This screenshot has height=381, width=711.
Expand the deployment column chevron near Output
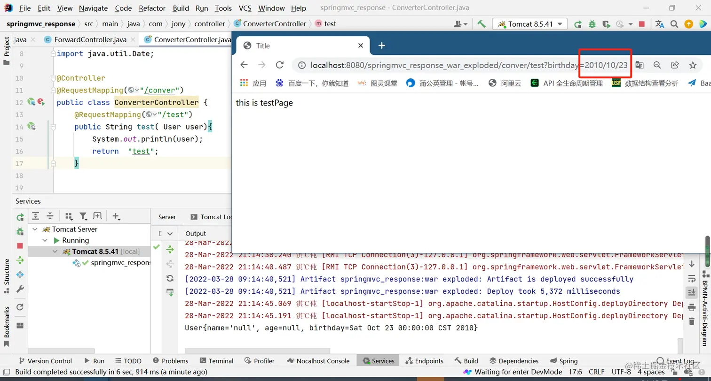[x=170, y=234]
